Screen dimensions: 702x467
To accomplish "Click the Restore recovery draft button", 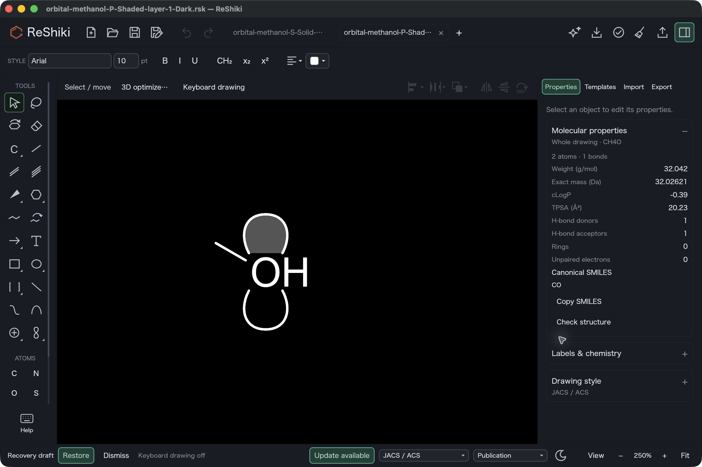I will (x=76, y=455).
